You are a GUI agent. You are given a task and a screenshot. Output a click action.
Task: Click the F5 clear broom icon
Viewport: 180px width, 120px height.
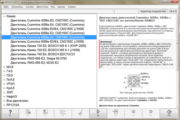pos(80,113)
